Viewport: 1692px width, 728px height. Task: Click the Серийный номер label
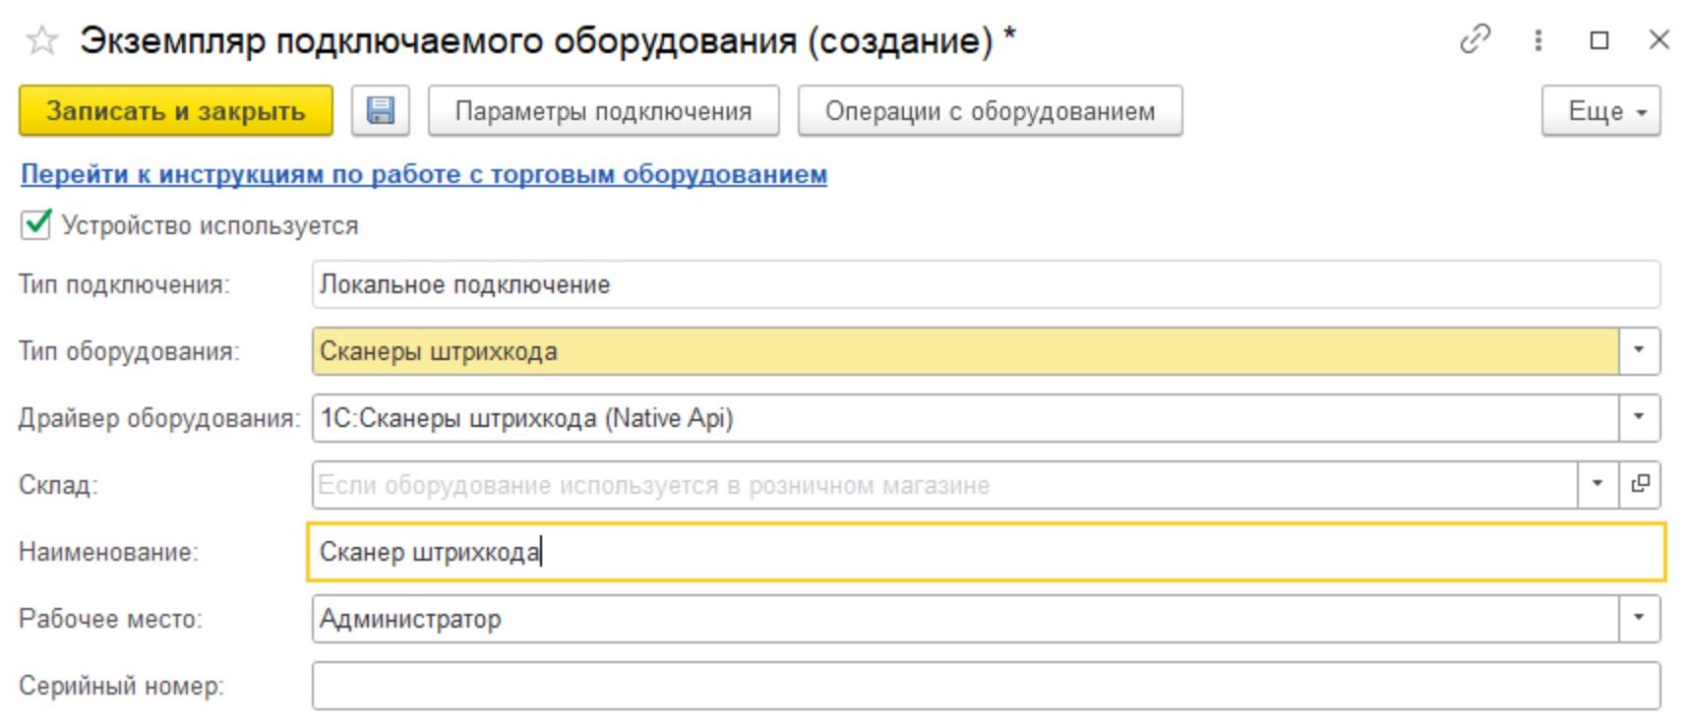[x=121, y=686]
